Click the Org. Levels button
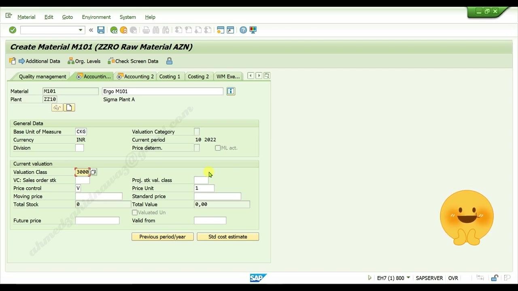Viewport: 518px width, 291px height. (x=84, y=61)
